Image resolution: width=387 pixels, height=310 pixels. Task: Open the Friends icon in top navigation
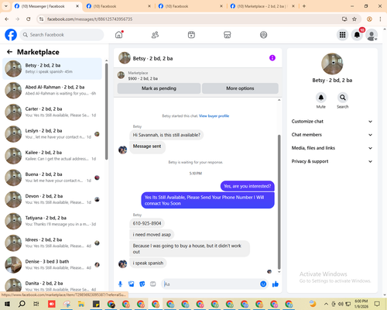point(155,35)
